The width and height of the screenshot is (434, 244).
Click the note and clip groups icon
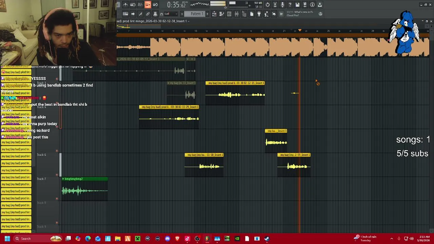(x=140, y=14)
